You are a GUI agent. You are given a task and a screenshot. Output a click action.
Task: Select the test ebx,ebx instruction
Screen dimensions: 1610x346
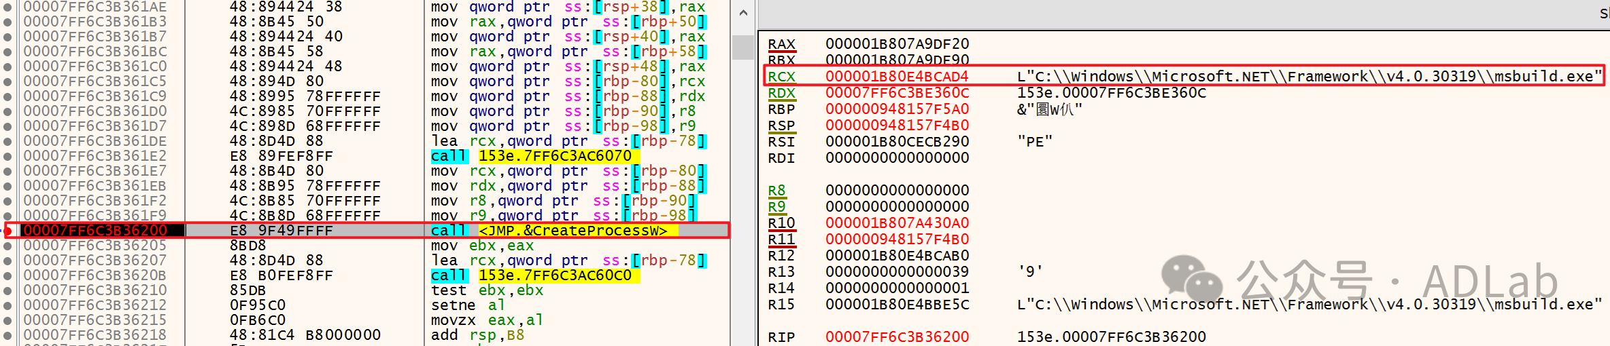click(487, 290)
